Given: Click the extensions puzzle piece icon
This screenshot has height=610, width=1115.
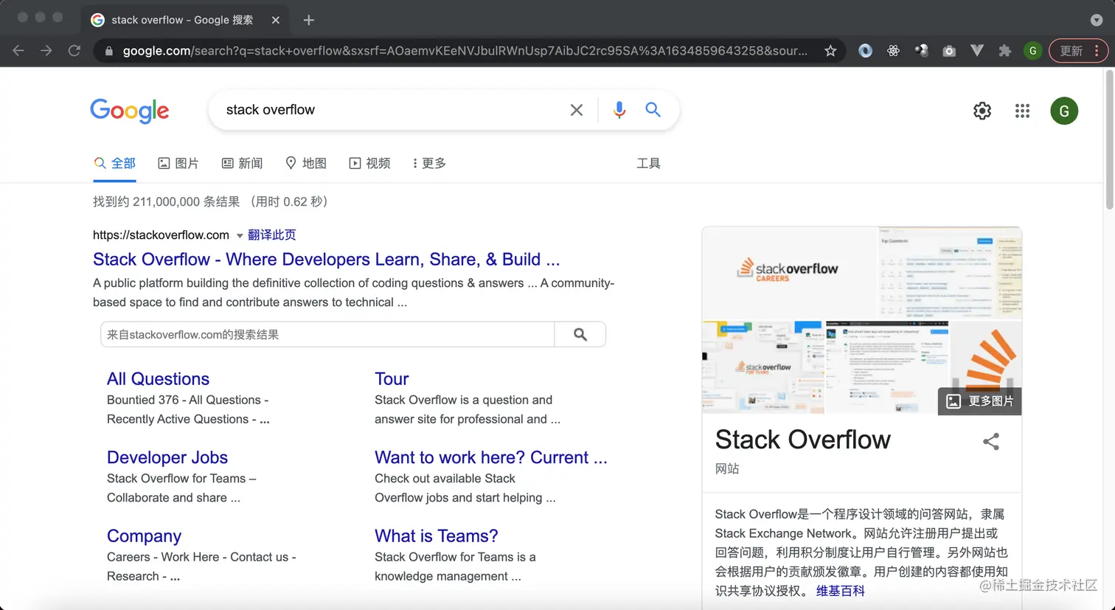Looking at the screenshot, I should [1004, 50].
